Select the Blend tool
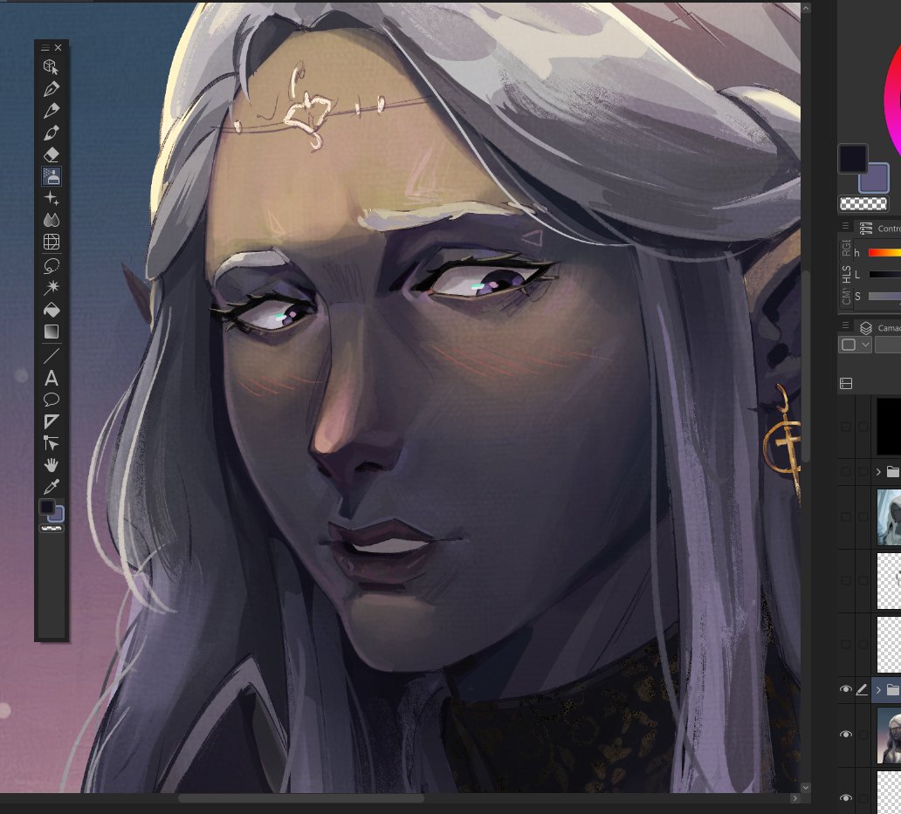The image size is (901, 814). tap(52, 221)
